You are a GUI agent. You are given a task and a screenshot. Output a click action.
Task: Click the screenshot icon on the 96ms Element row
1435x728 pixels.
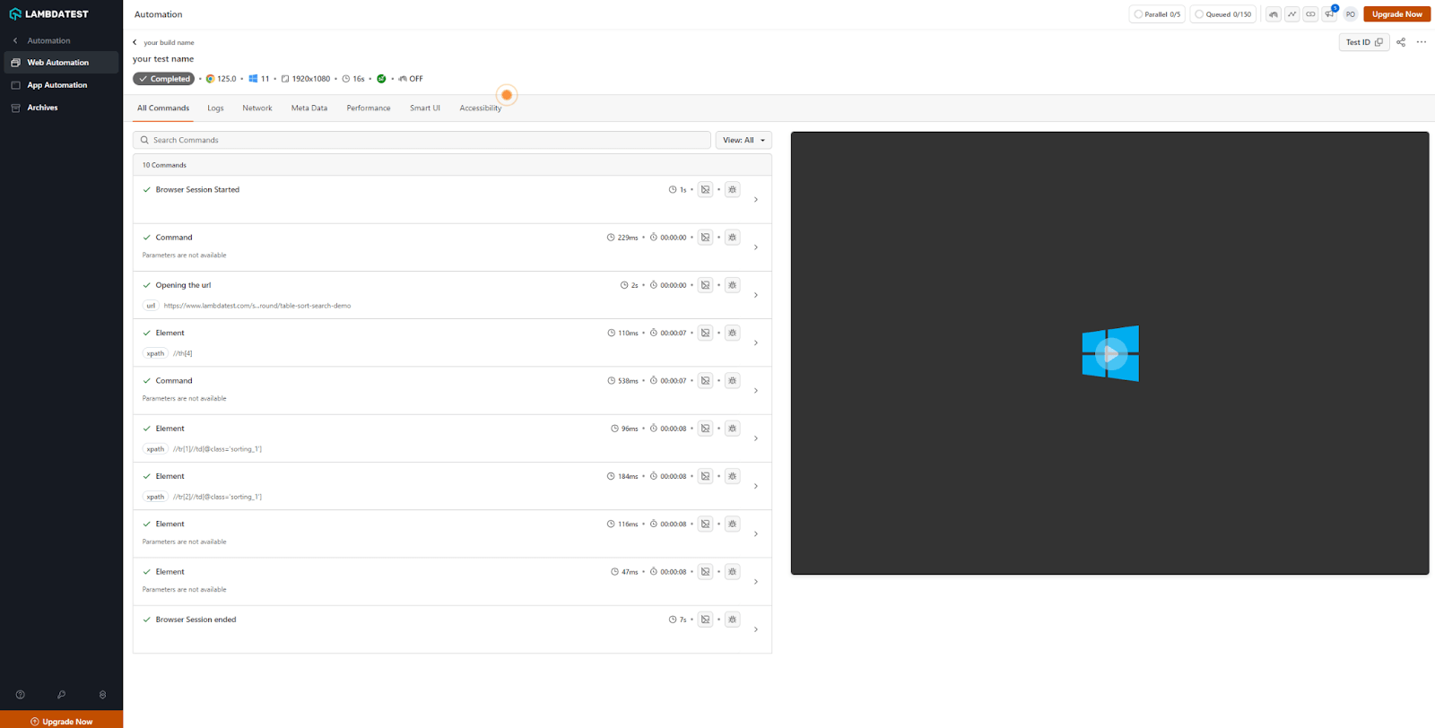pos(706,429)
